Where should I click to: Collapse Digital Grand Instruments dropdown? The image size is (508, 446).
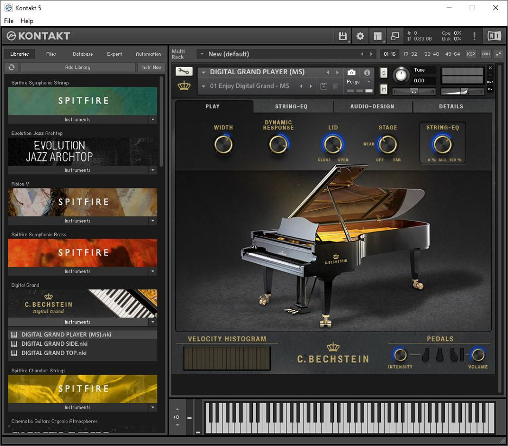(x=153, y=322)
